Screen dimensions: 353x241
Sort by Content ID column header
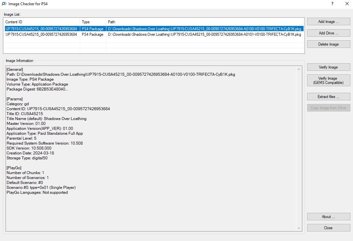[x=42, y=22]
